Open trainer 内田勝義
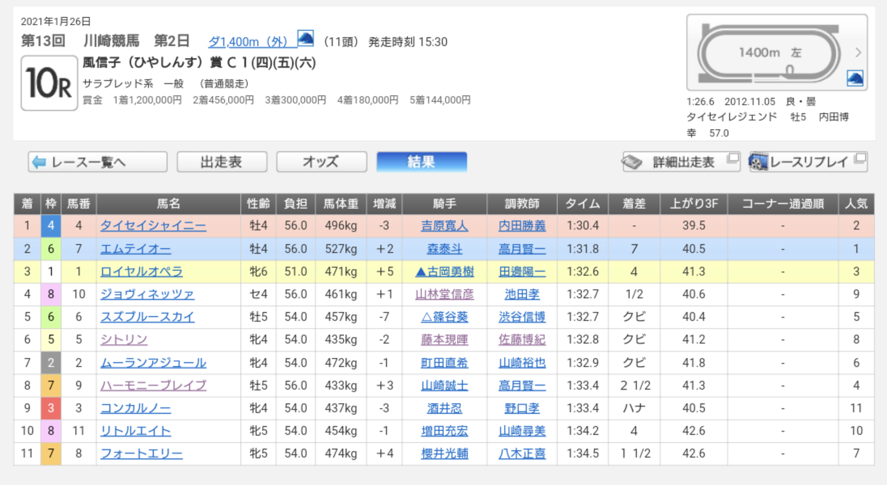 point(522,226)
